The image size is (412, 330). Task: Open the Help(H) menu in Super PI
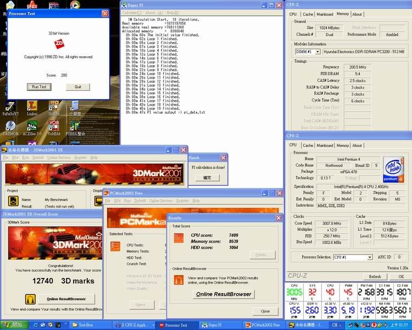[x=172, y=13]
